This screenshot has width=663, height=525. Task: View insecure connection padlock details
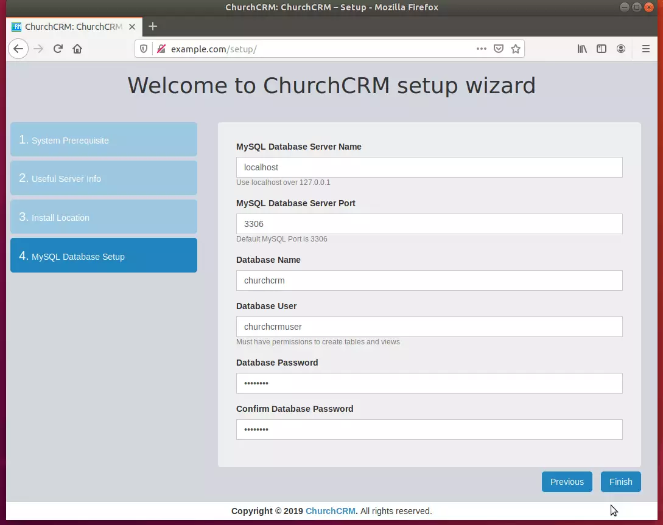161,49
